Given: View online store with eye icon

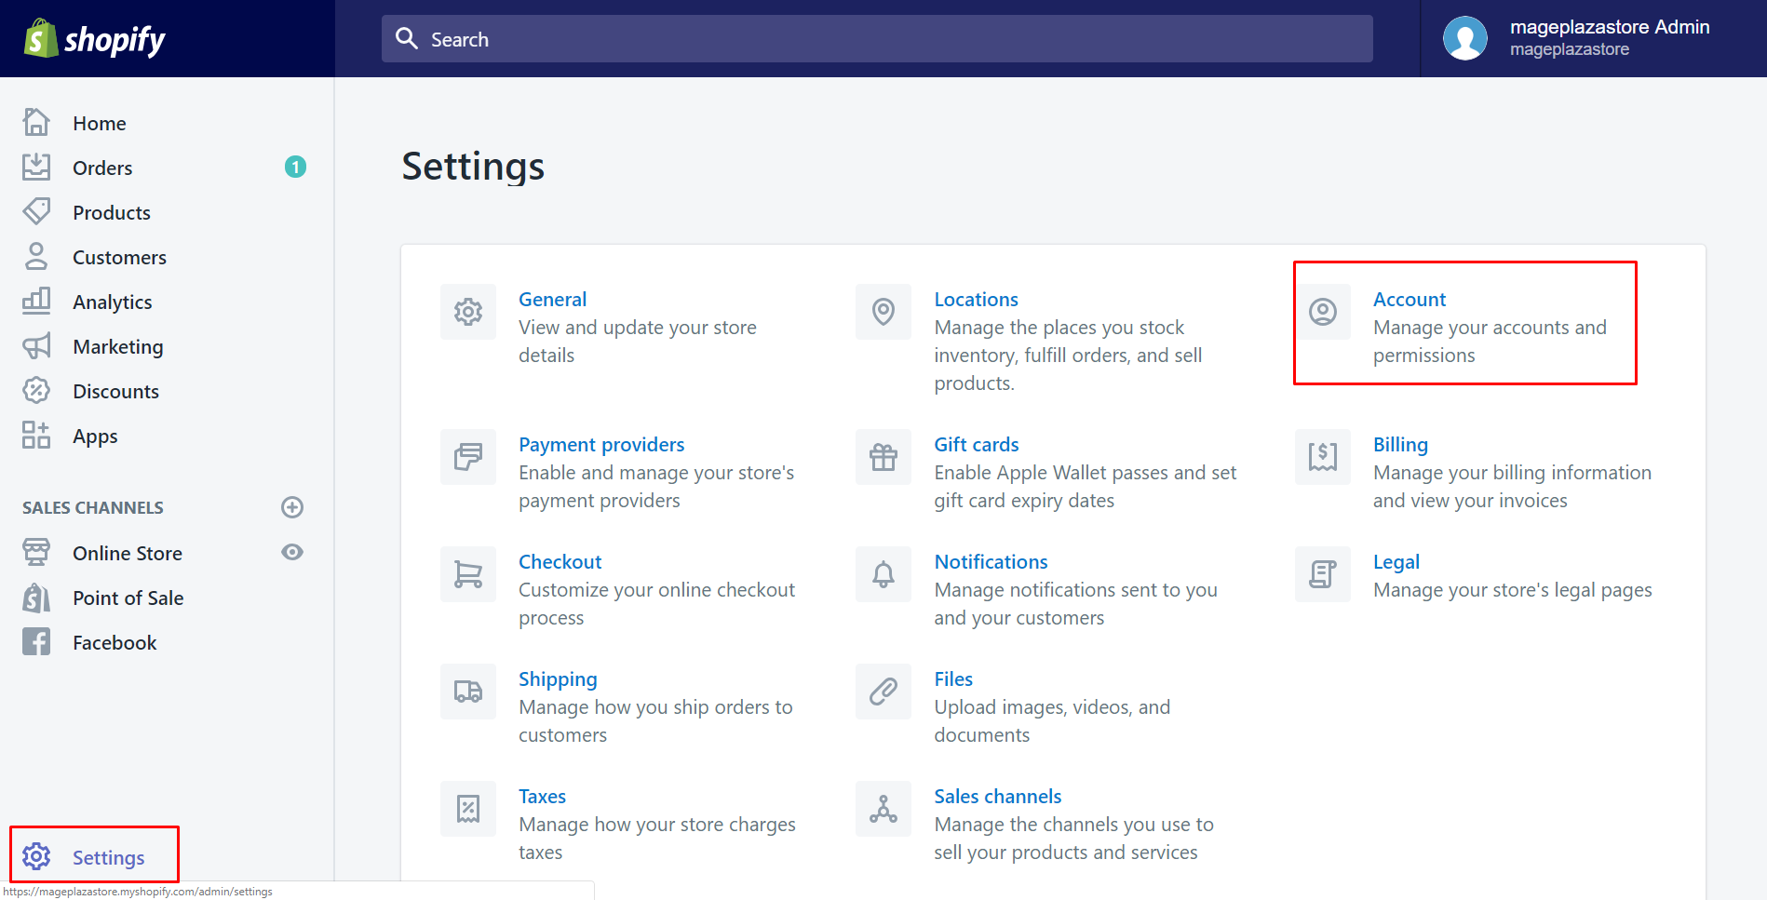Looking at the screenshot, I should pos(292,552).
